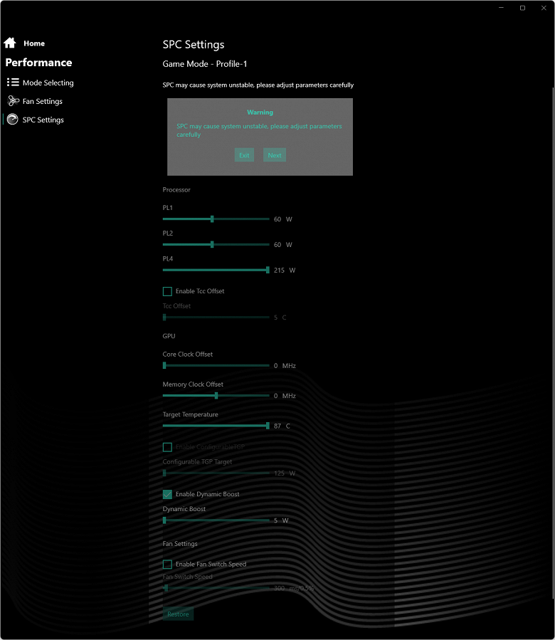The image size is (555, 640).
Task: Click the PL1 value 60
Action: tap(277, 219)
